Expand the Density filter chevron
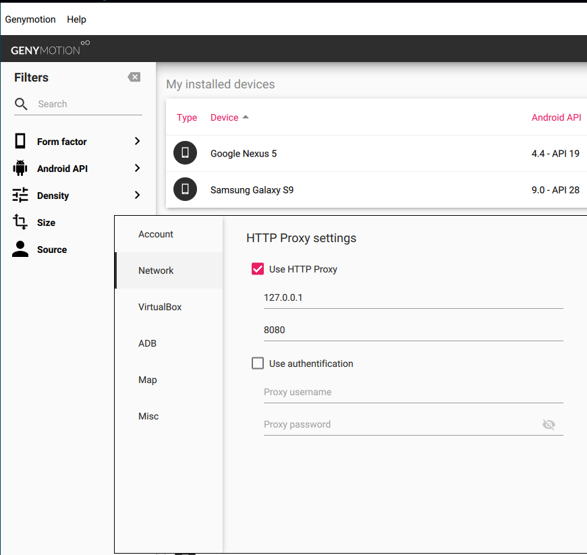 [x=138, y=195]
